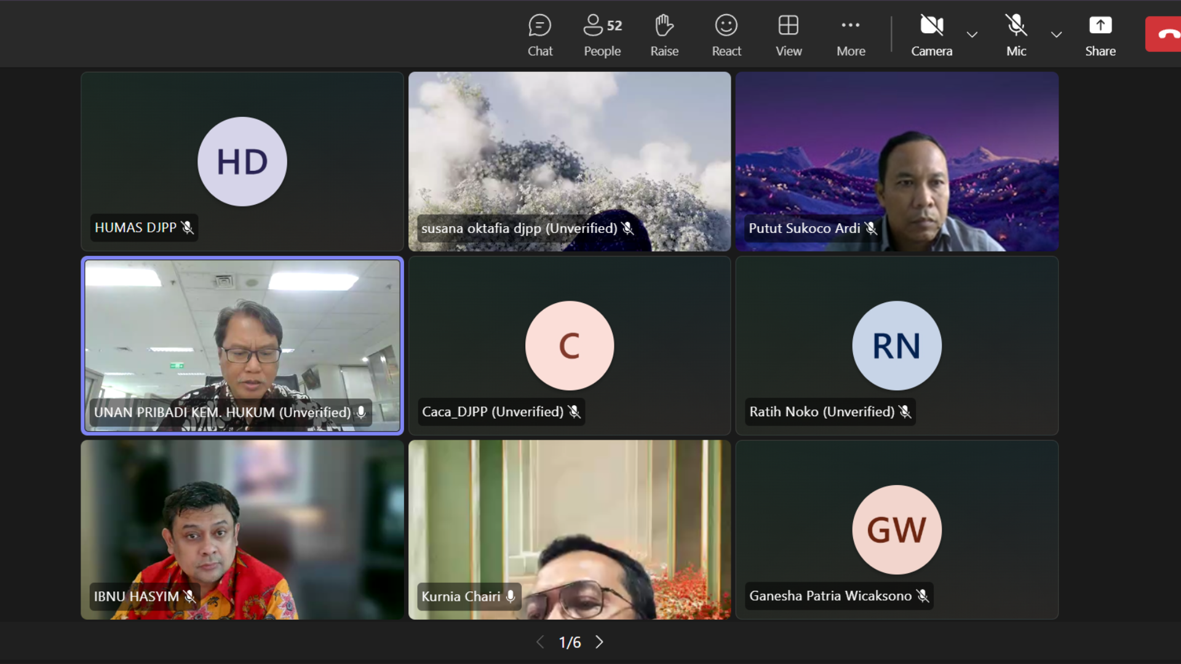Turn on the Camera
The image size is (1181, 664).
(x=931, y=36)
